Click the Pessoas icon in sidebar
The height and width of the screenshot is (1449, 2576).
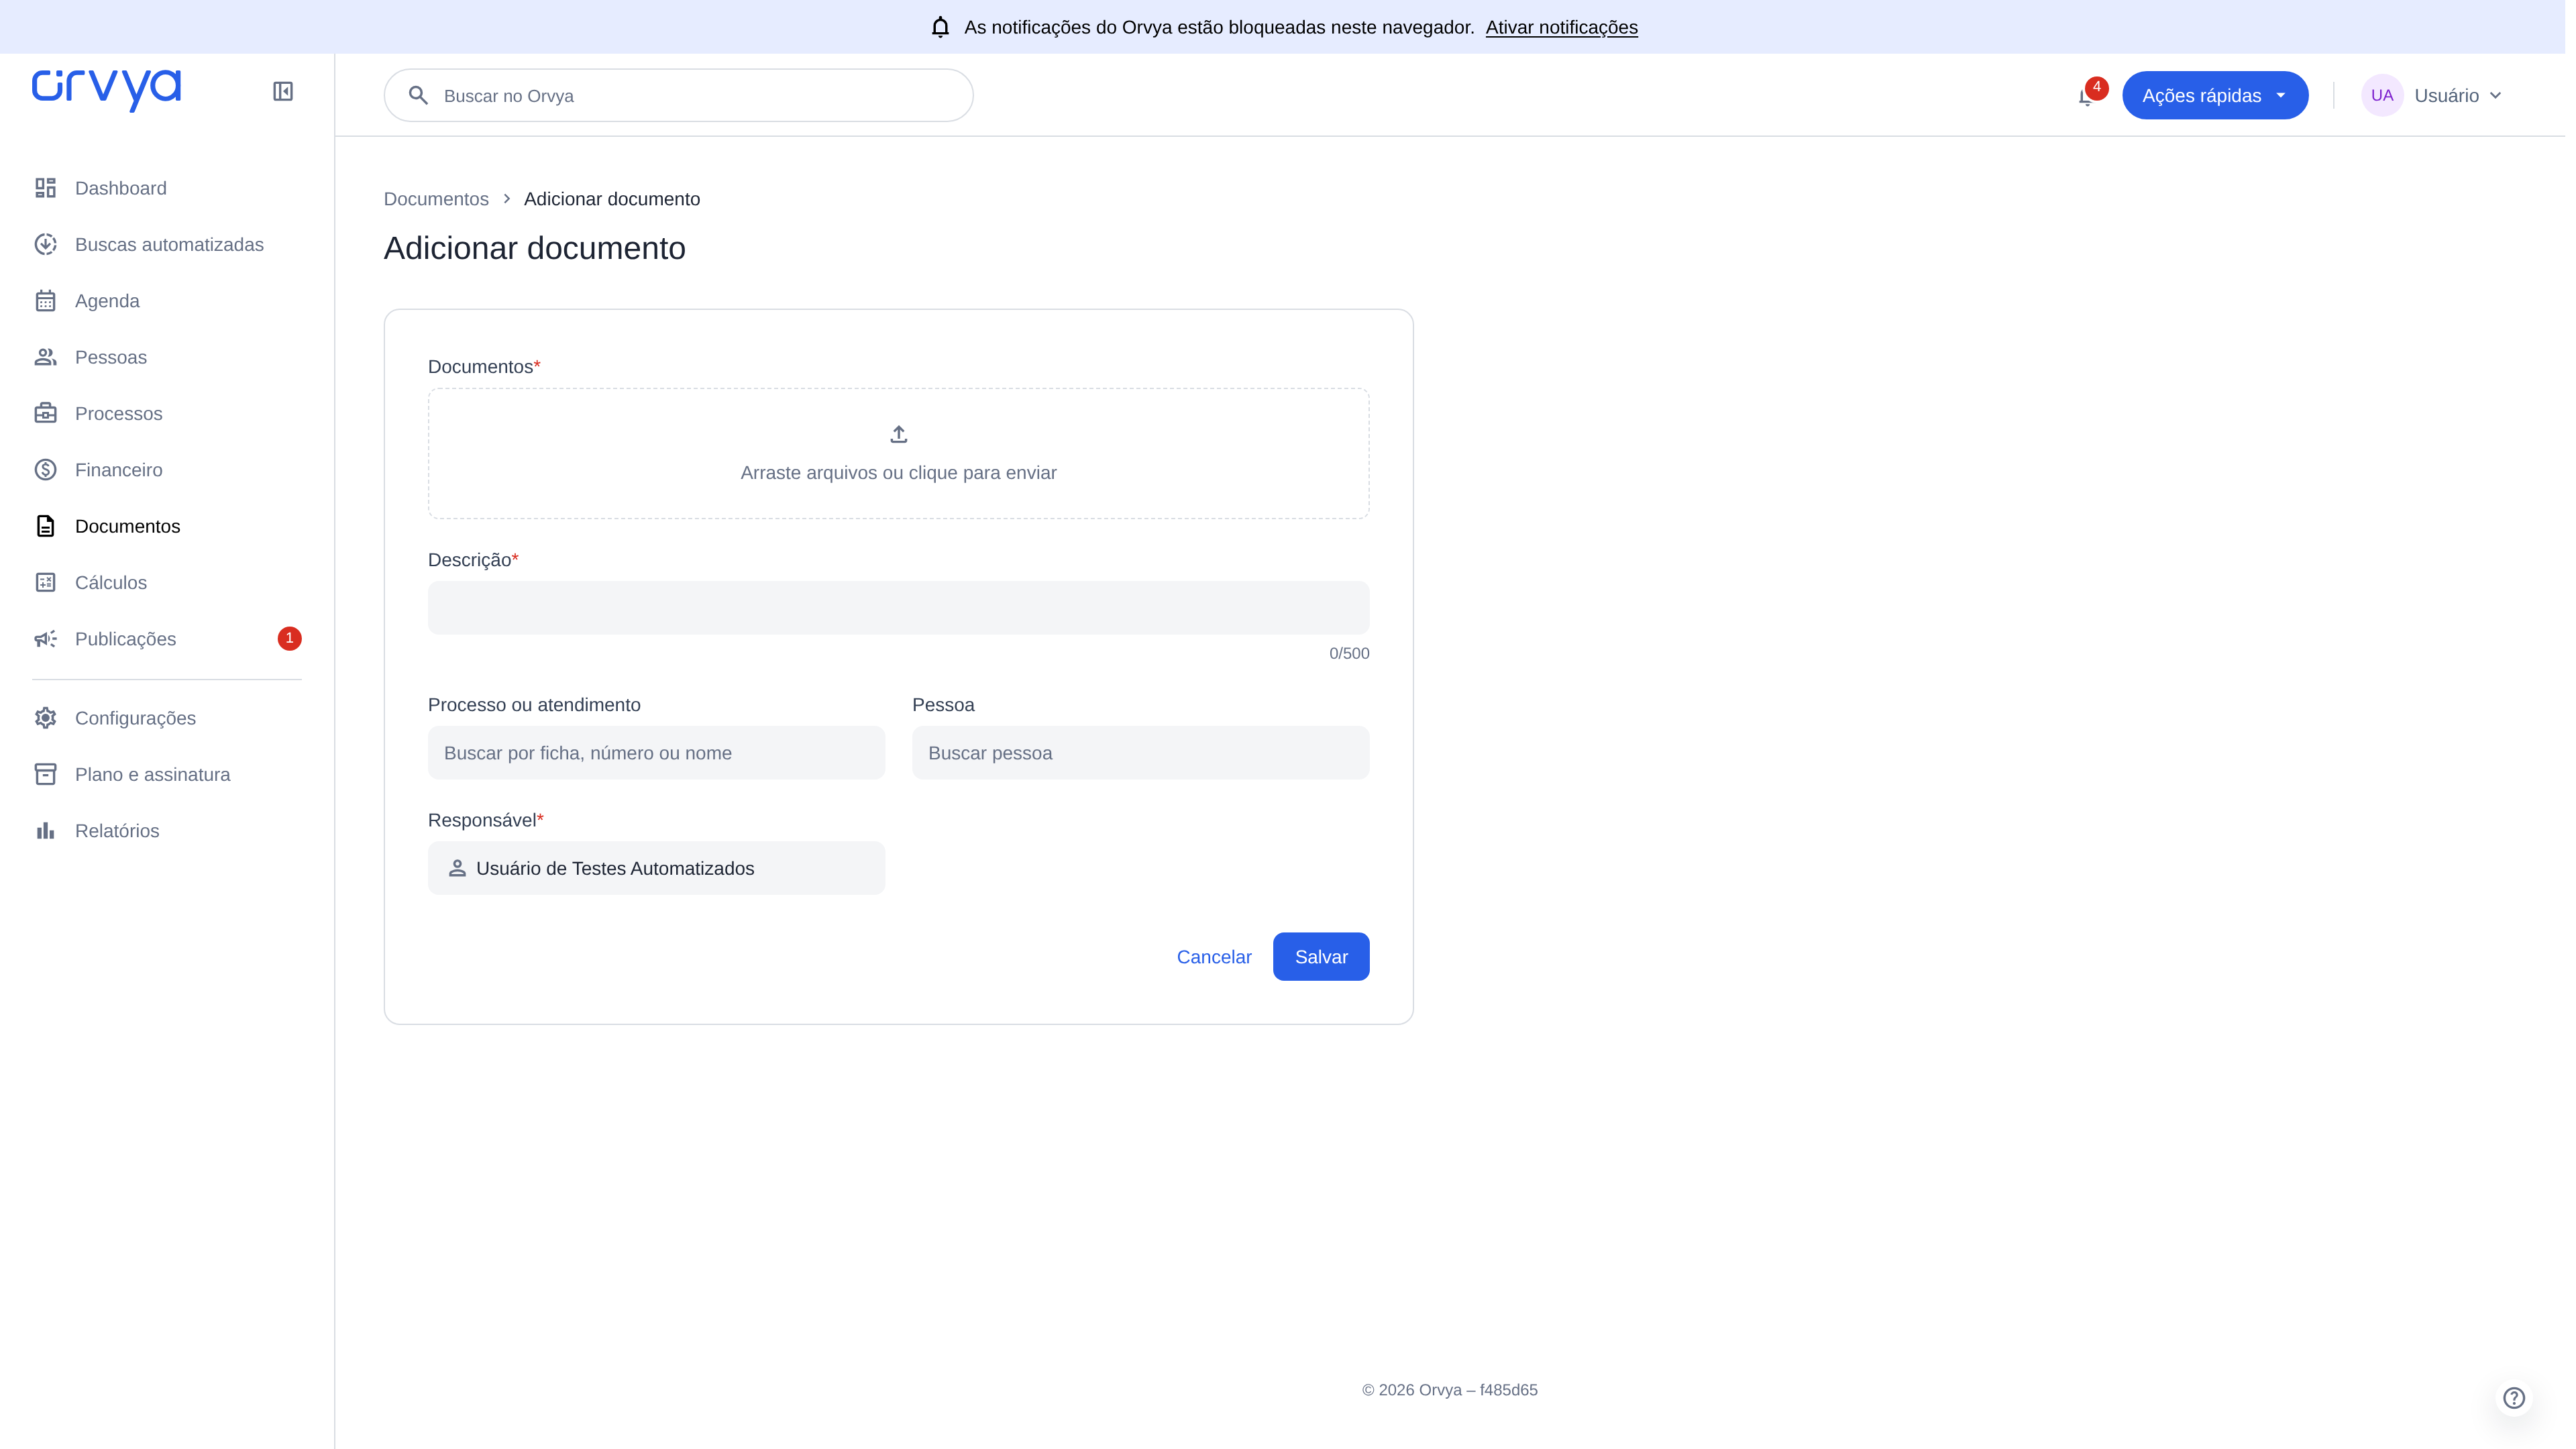[x=46, y=357]
